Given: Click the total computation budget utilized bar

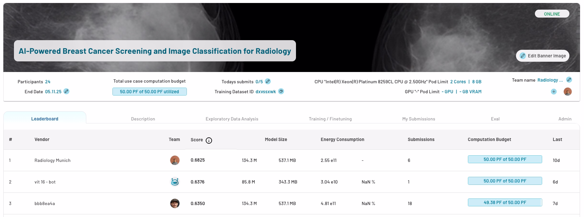Looking at the screenshot, I should (149, 92).
